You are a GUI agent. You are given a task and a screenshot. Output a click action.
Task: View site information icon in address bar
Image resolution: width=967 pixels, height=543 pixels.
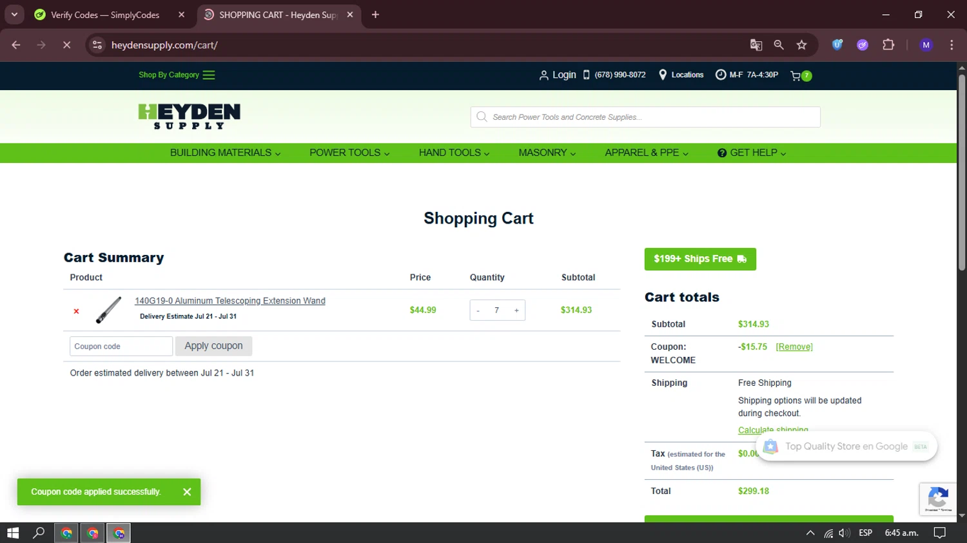(97, 45)
